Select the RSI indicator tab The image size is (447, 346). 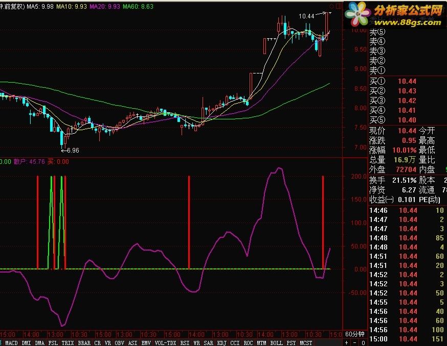[185, 343]
